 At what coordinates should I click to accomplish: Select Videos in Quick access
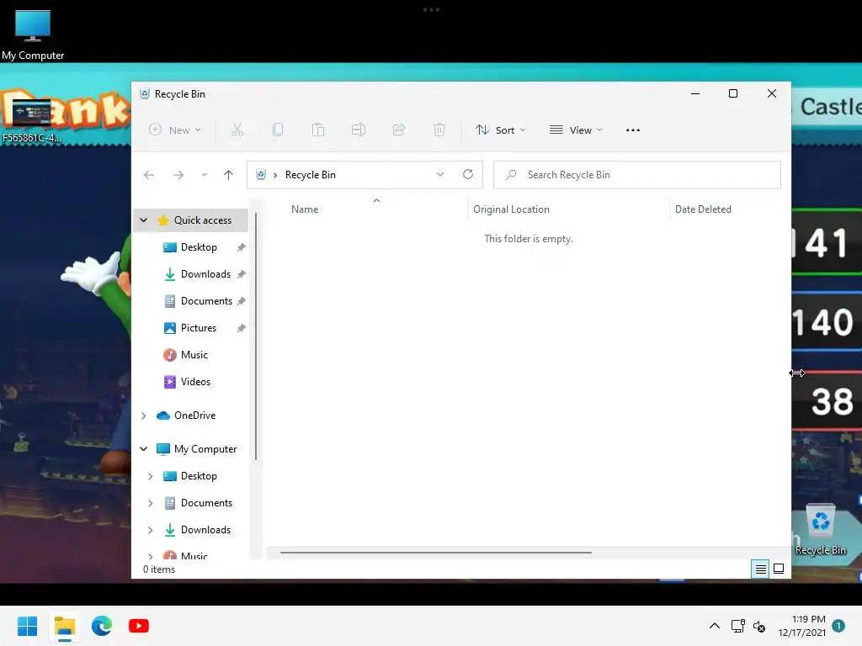tap(195, 382)
